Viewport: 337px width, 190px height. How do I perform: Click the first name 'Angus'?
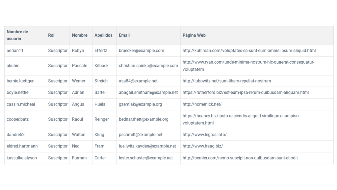coord(78,104)
